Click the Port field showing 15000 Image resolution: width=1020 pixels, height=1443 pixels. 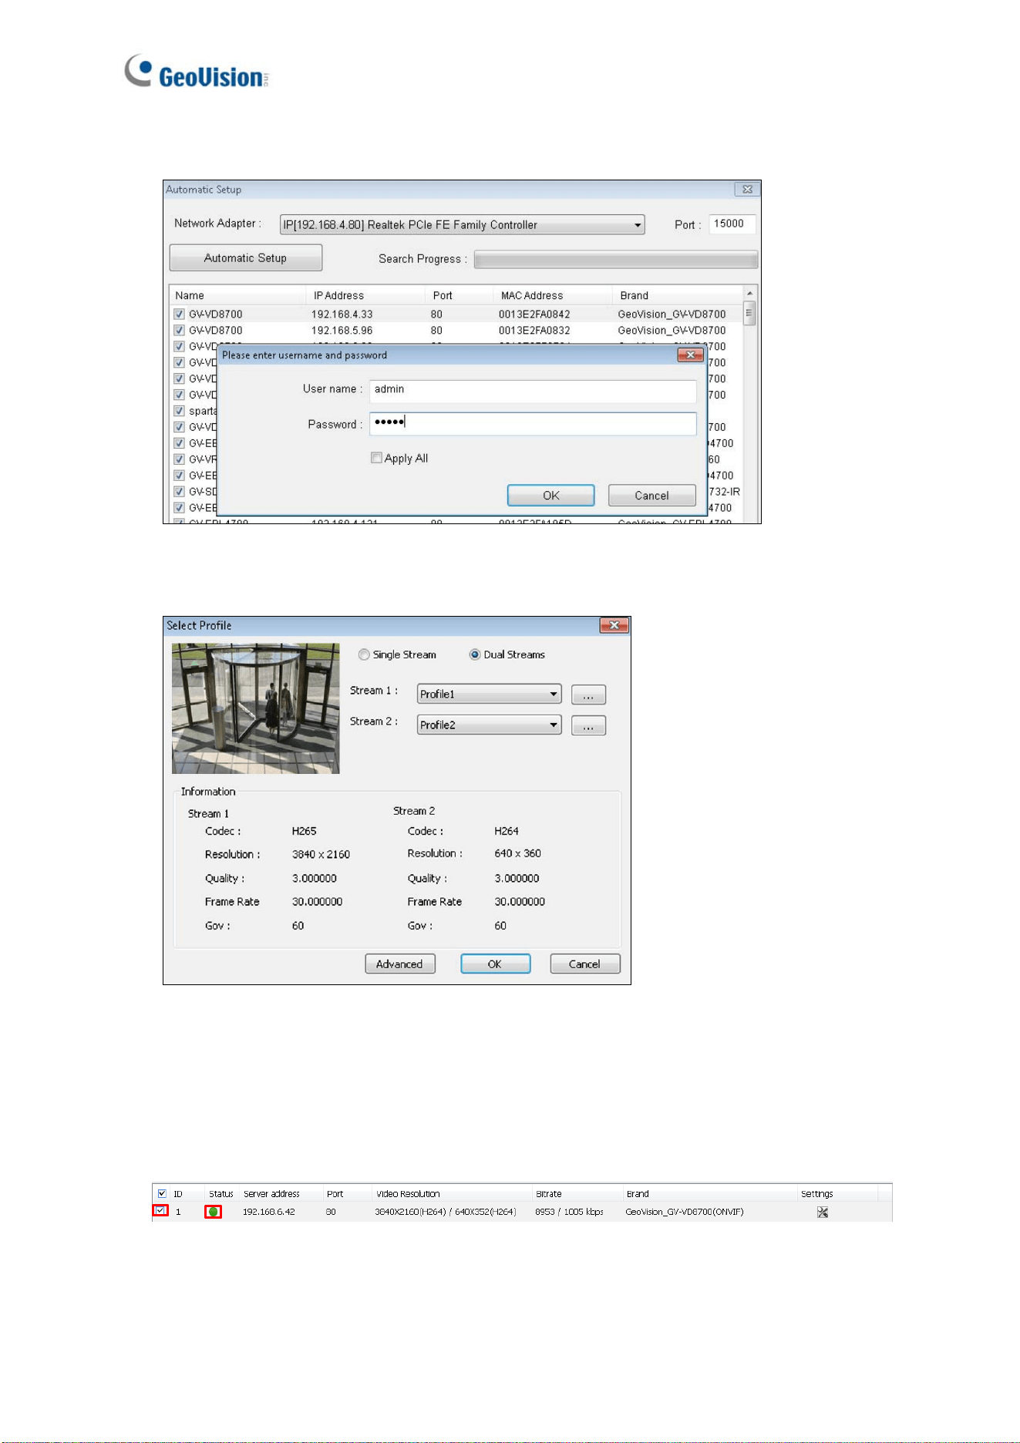tap(732, 224)
